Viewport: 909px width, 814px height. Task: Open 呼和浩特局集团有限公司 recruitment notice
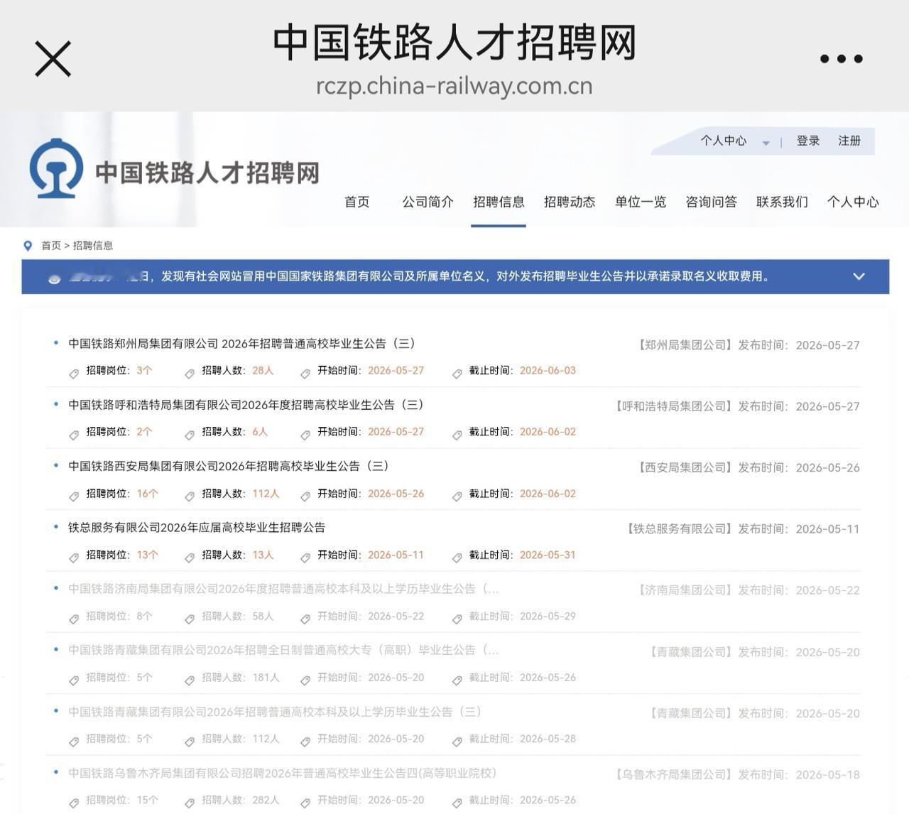[246, 405]
